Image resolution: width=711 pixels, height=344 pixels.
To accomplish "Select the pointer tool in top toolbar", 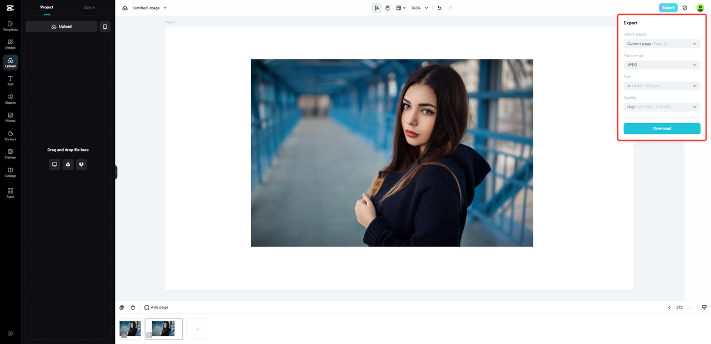I will pyautogui.click(x=377, y=8).
